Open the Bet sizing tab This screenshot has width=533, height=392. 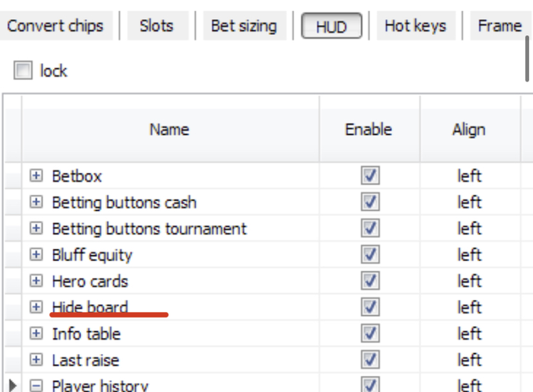click(x=244, y=26)
